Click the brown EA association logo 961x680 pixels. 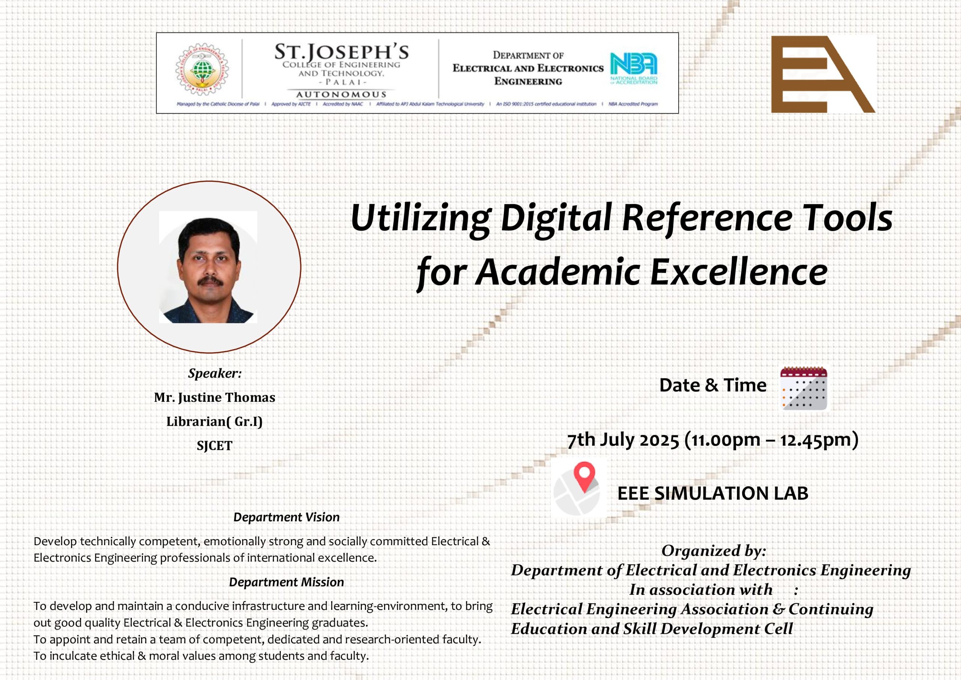point(823,74)
